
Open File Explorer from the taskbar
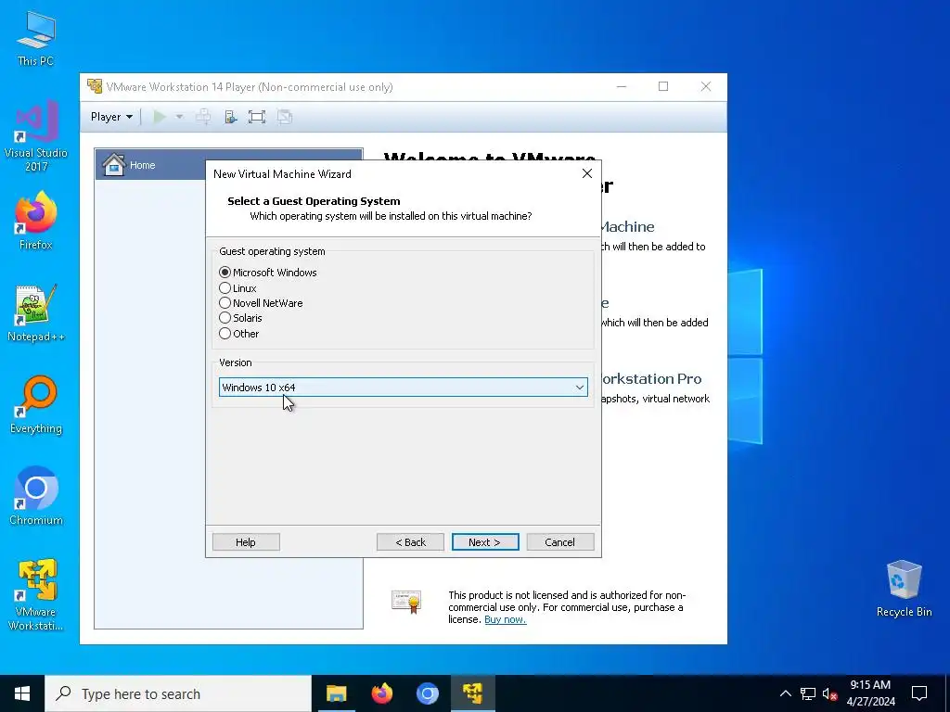336,693
